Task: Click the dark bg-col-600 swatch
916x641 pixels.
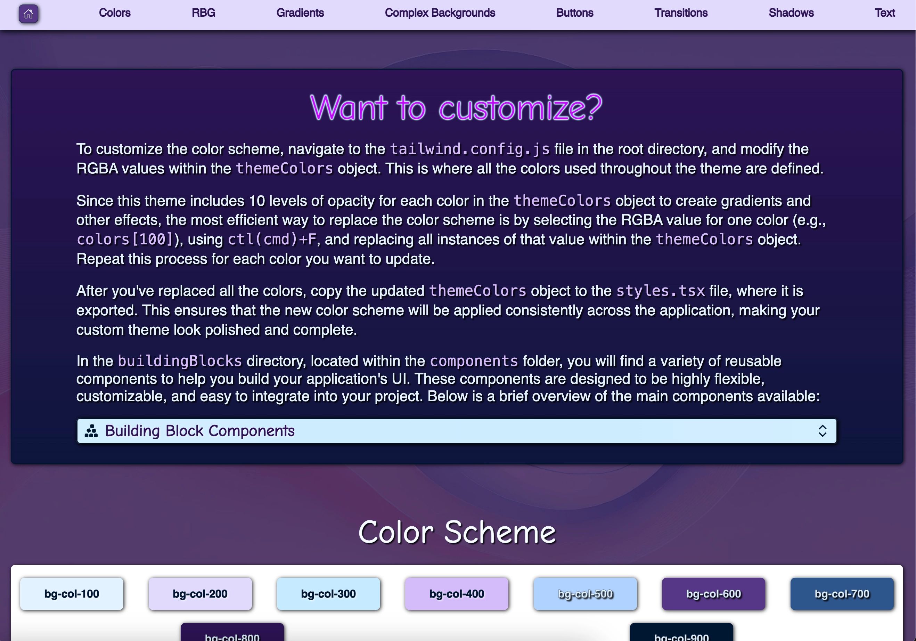Action: coord(713,593)
